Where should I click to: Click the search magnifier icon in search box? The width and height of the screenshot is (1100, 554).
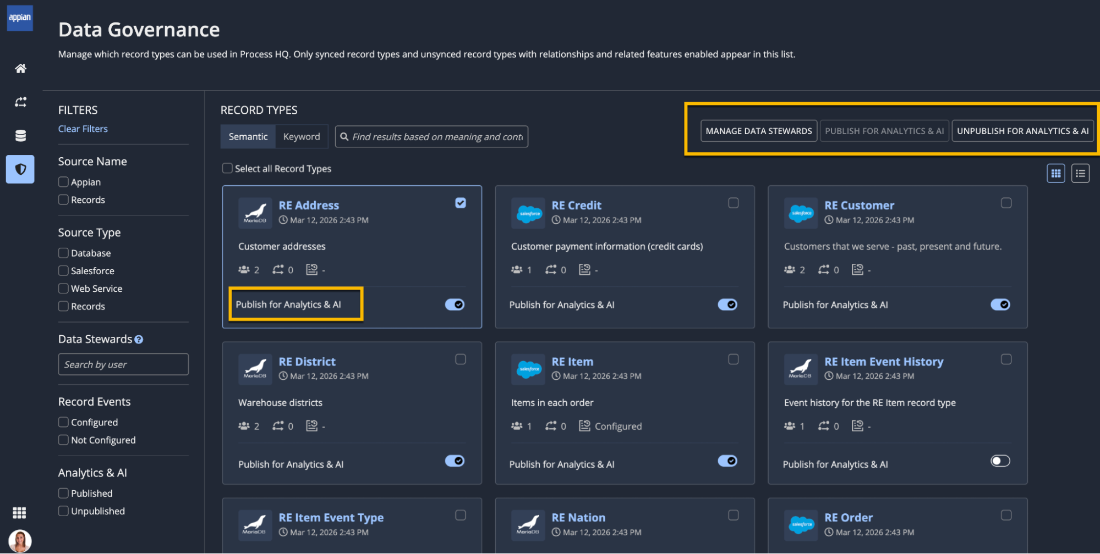click(344, 136)
